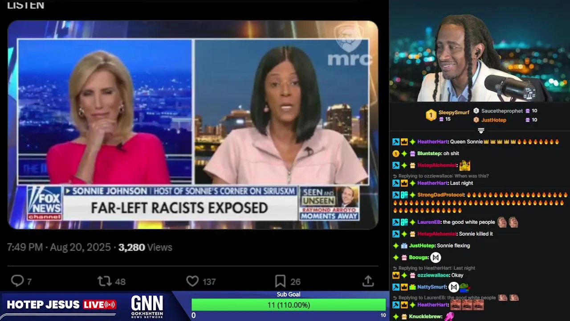Open StrongDadProtocol username in chat

441,195
